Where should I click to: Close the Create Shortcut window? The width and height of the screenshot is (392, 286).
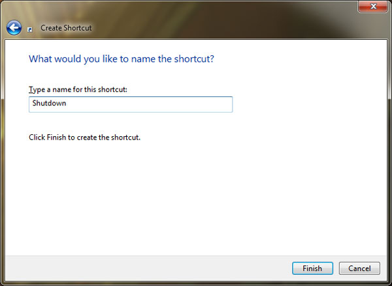[373, 7]
